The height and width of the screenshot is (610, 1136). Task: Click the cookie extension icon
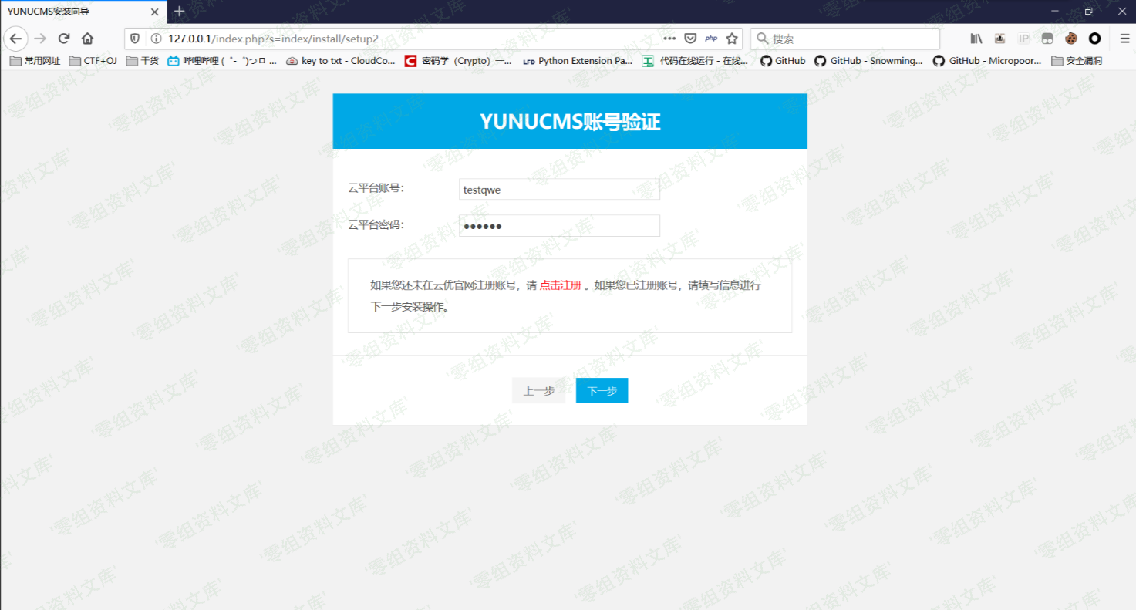(x=1070, y=39)
